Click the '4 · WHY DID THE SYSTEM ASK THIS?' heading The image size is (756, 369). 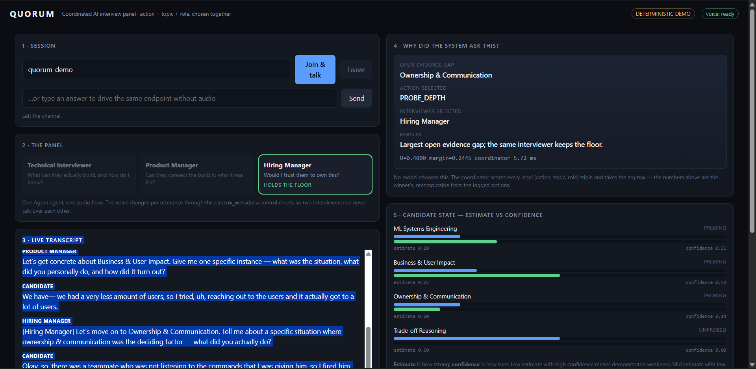[x=446, y=46]
